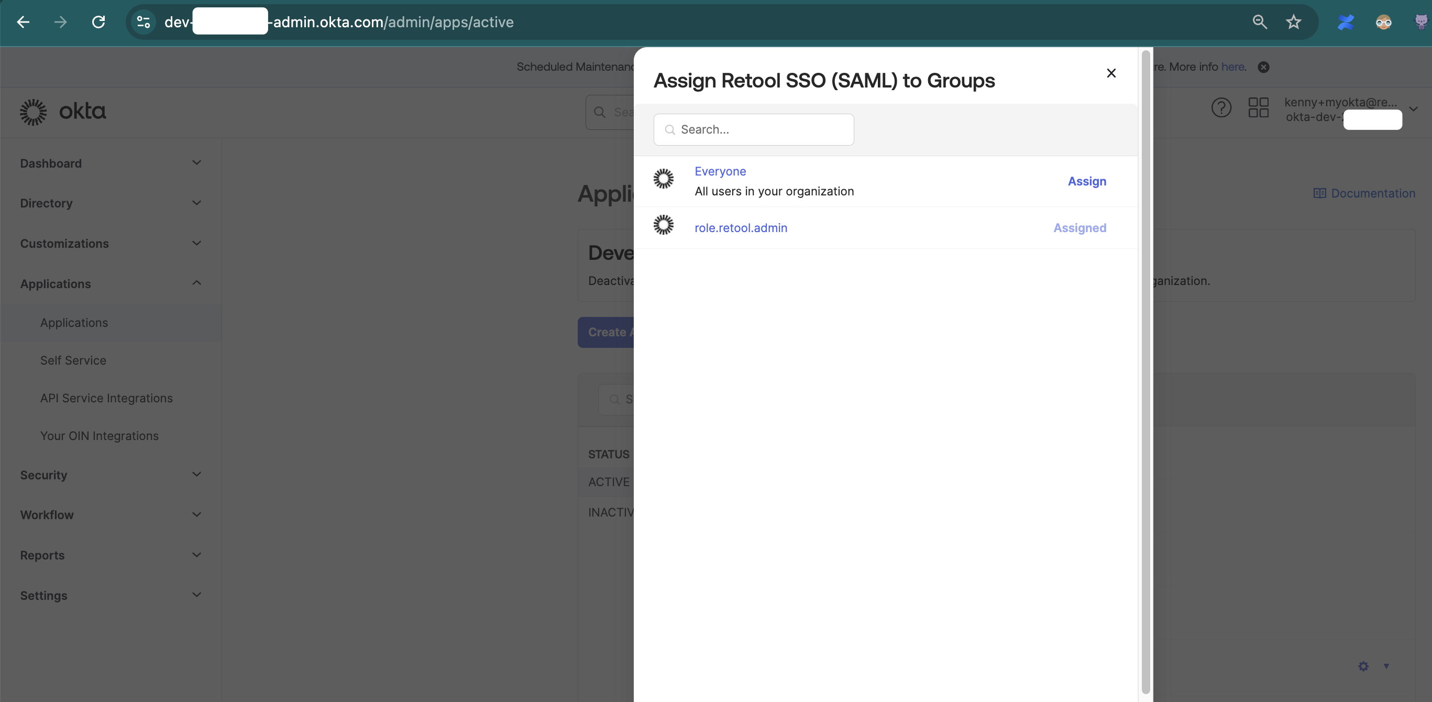Bookmark page with star icon
Viewport: 1432px width, 702px height.
click(1293, 22)
